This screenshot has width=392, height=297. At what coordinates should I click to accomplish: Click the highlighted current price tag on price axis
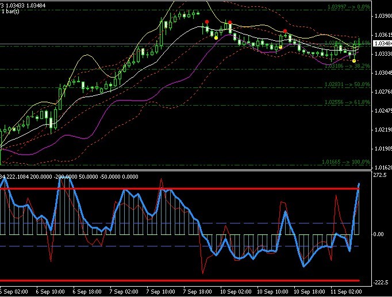[x=382, y=44]
